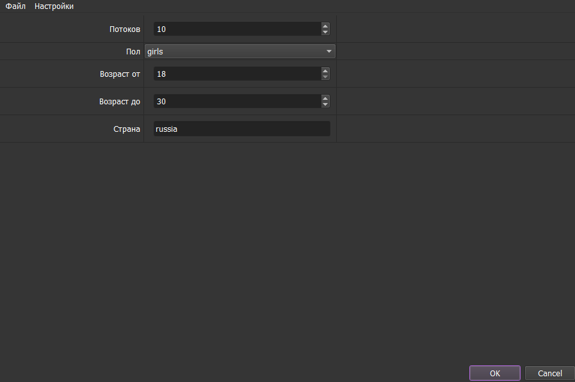575x382 pixels.
Task: Click the Страна text field containing russia
Action: tap(242, 129)
